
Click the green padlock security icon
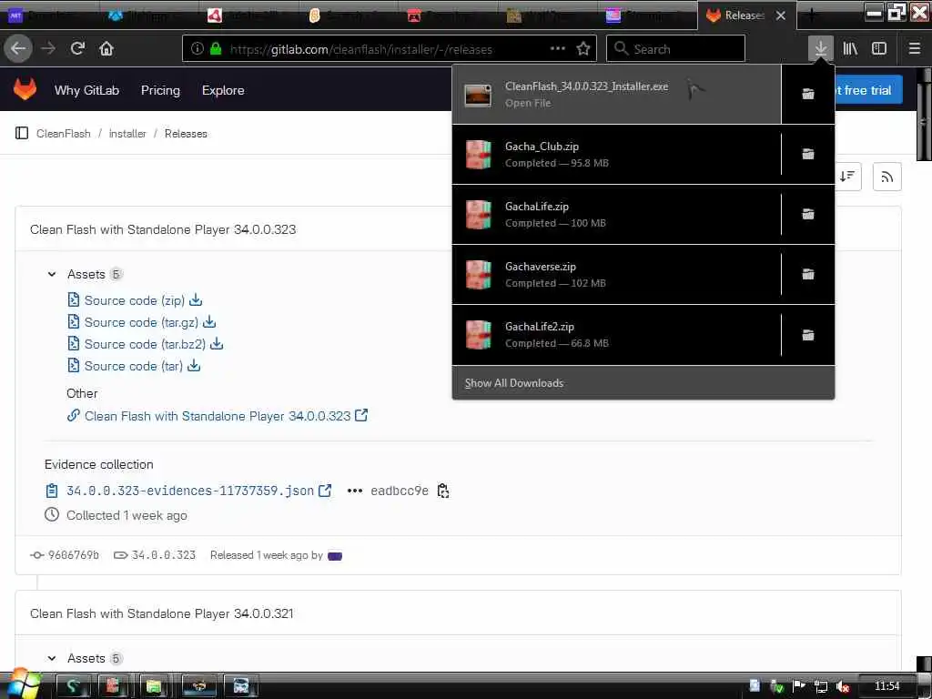click(x=216, y=49)
